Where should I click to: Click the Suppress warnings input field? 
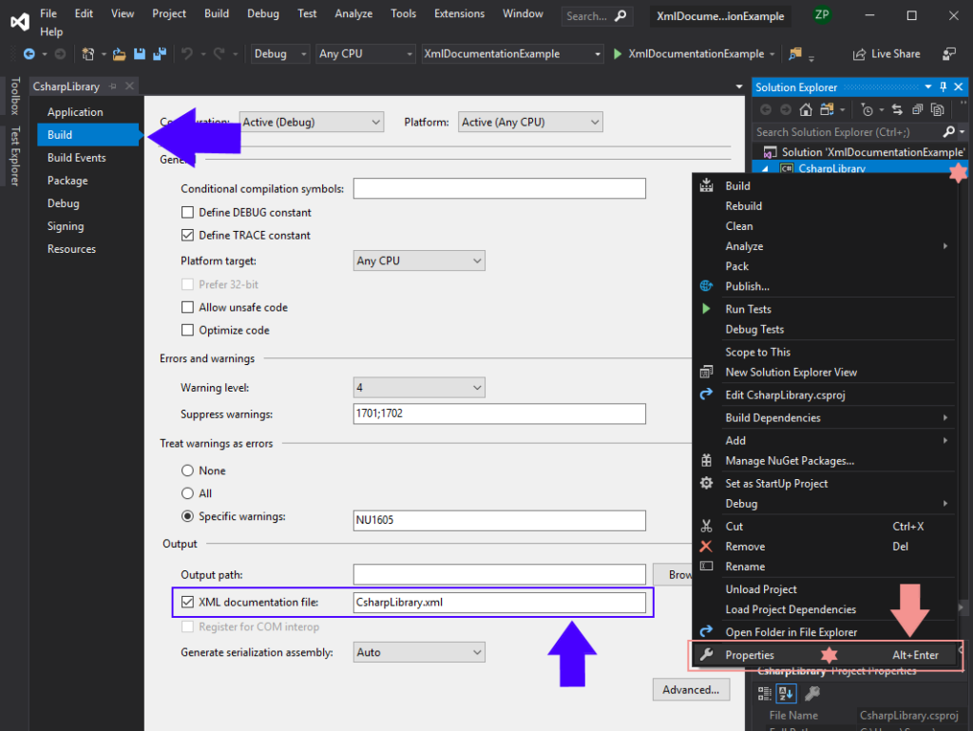coord(500,414)
